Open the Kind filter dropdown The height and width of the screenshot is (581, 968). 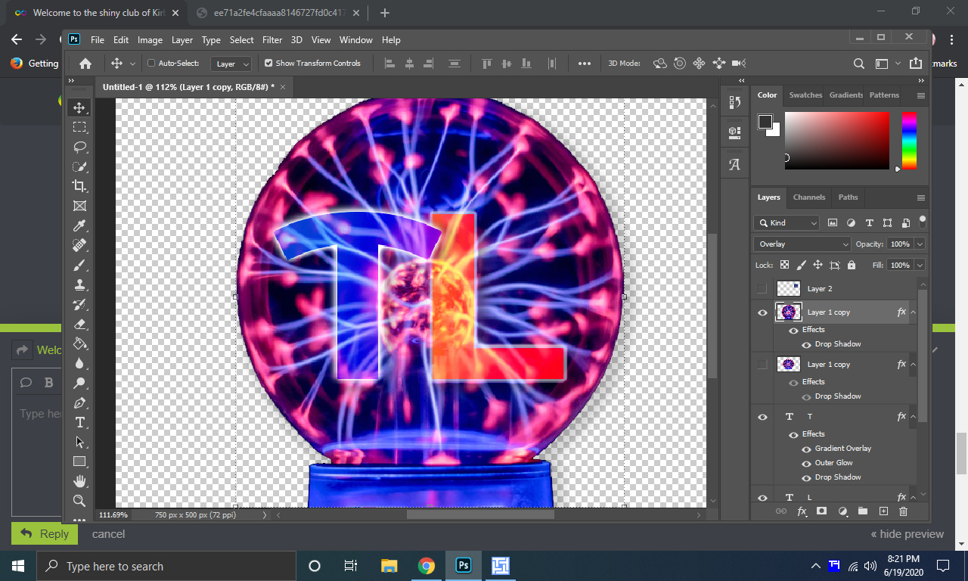coord(786,223)
